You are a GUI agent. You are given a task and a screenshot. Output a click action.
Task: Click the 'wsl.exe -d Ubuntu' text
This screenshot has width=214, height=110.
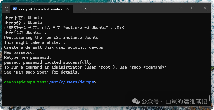coord(85,28)
